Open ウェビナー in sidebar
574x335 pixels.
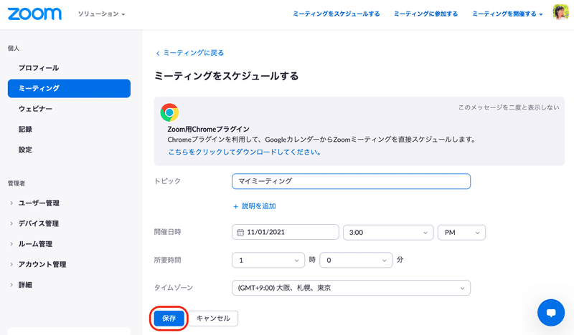coord(35,109)
